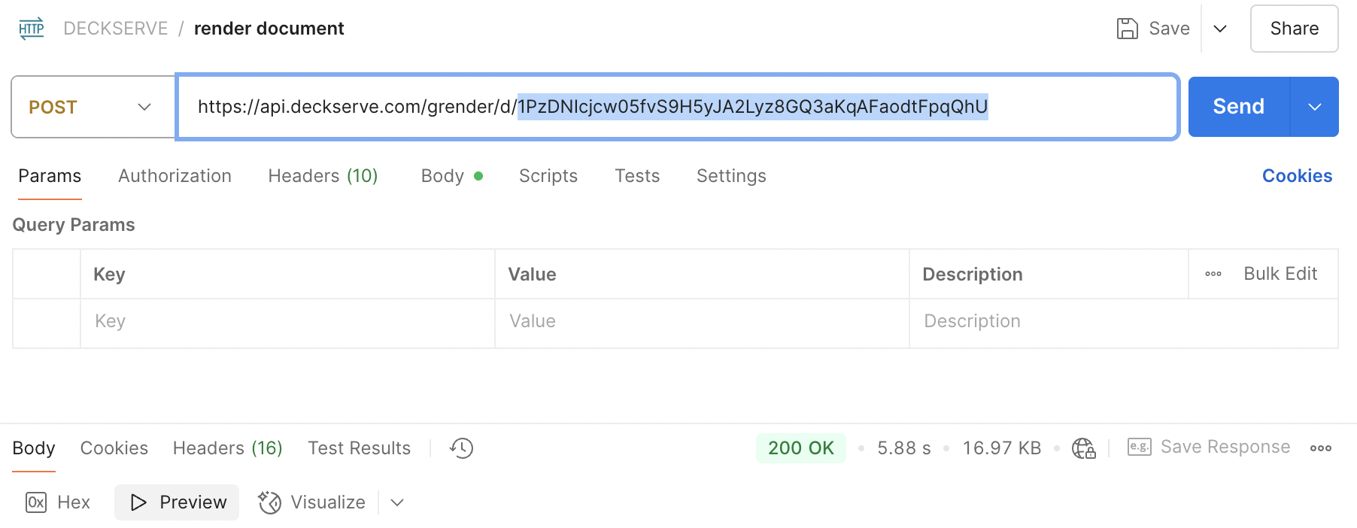Click Bulk Edit

(x=1280, y=274)
